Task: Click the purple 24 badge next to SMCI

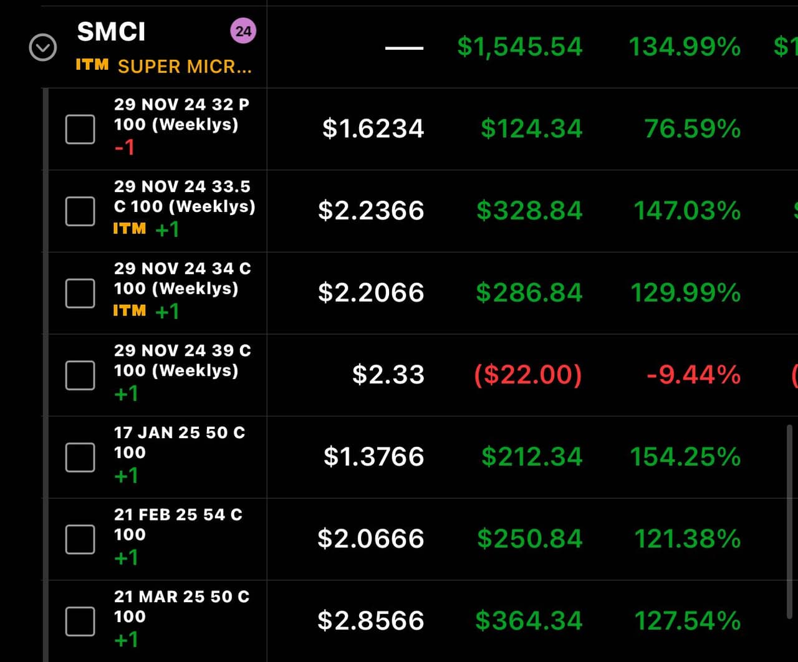Action: click(x=243, y=31)
